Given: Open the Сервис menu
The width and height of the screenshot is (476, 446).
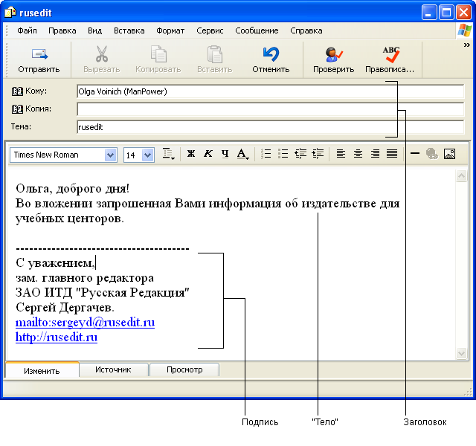Looking at the screenshot, I should (210, 30).
